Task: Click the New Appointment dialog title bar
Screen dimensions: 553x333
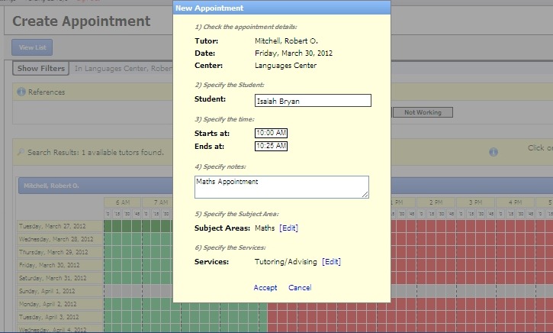Action: (281, 8)
